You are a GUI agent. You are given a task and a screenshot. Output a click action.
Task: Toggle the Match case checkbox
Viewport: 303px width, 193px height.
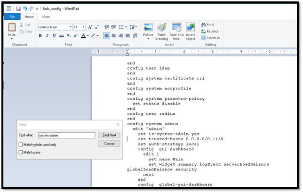[x=21, y=153]
